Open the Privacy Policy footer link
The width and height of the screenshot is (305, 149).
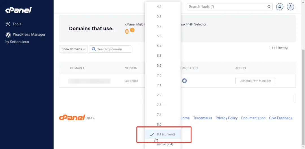point(226,118)
